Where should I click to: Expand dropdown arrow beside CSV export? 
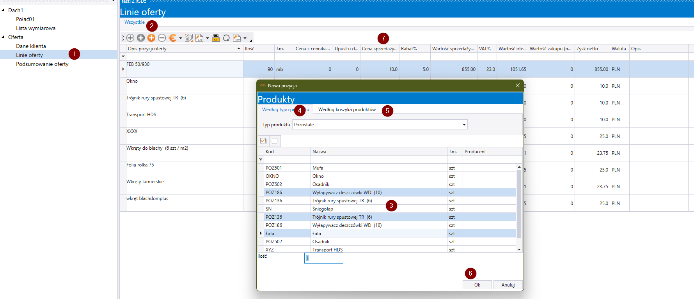(x=245, y=38)
